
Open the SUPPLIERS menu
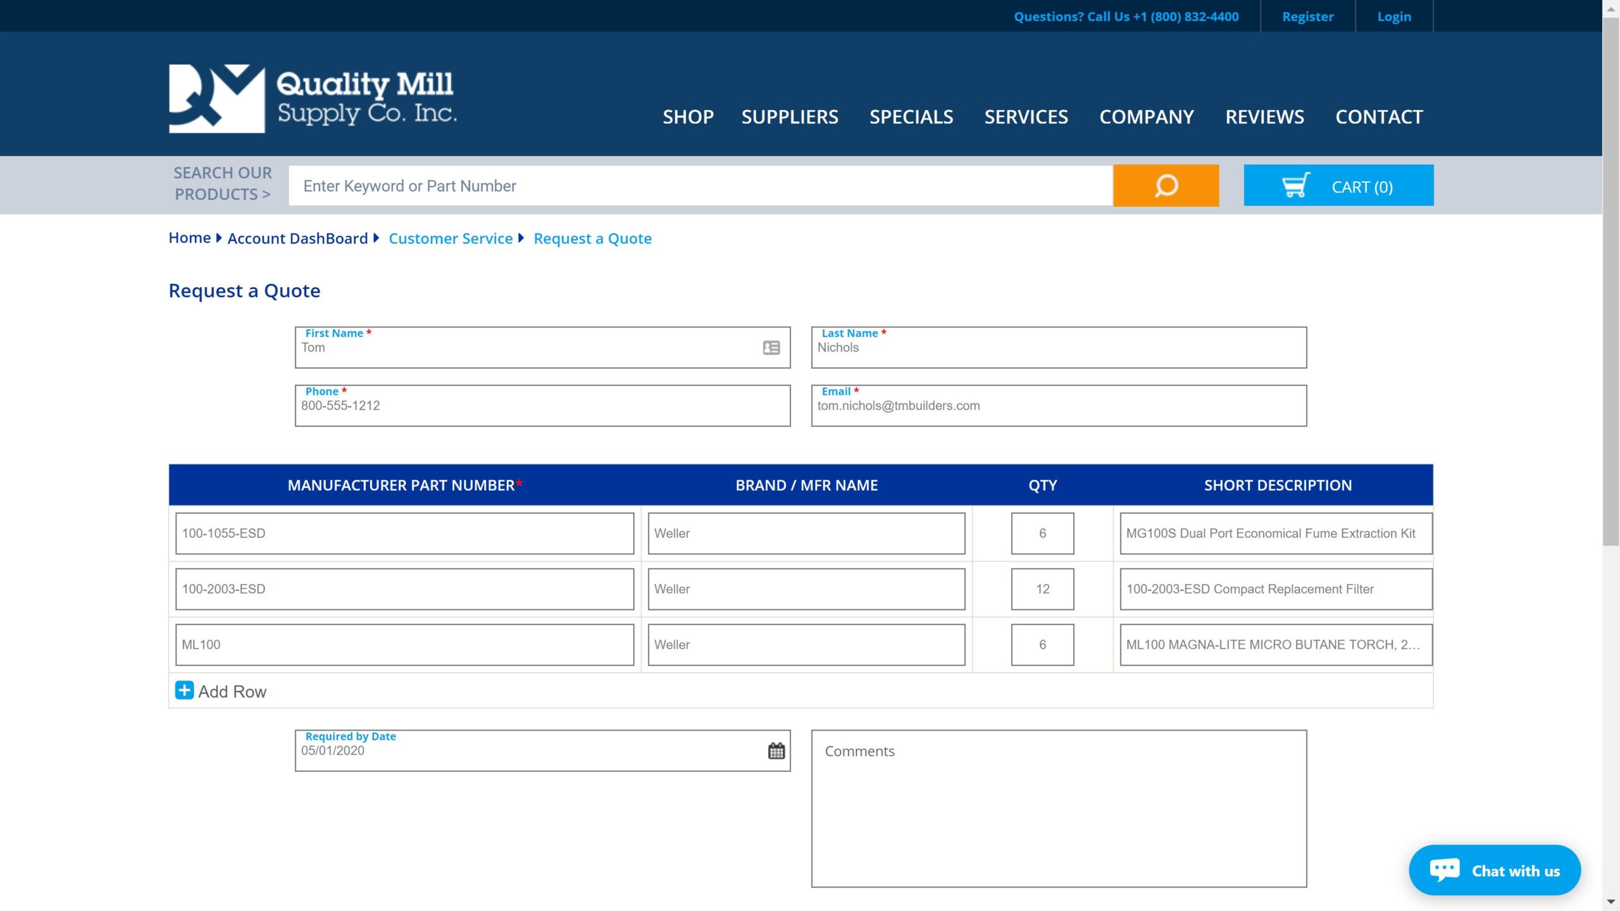click(x=789, y=117)
